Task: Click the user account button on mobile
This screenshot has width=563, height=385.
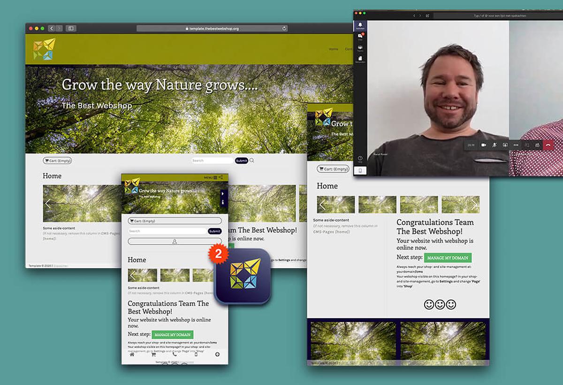Action: pyautogui.click(x=175, y=241)
